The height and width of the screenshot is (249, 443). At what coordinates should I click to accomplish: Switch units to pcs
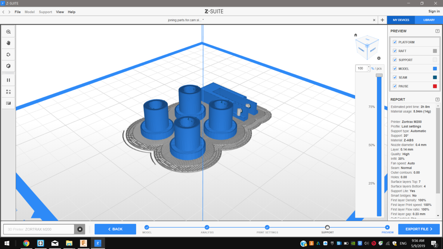pyautogui.click(x=379, y=68)
